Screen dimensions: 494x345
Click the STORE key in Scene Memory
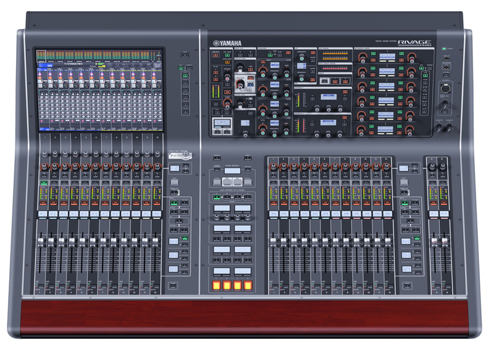click(217, 182)
